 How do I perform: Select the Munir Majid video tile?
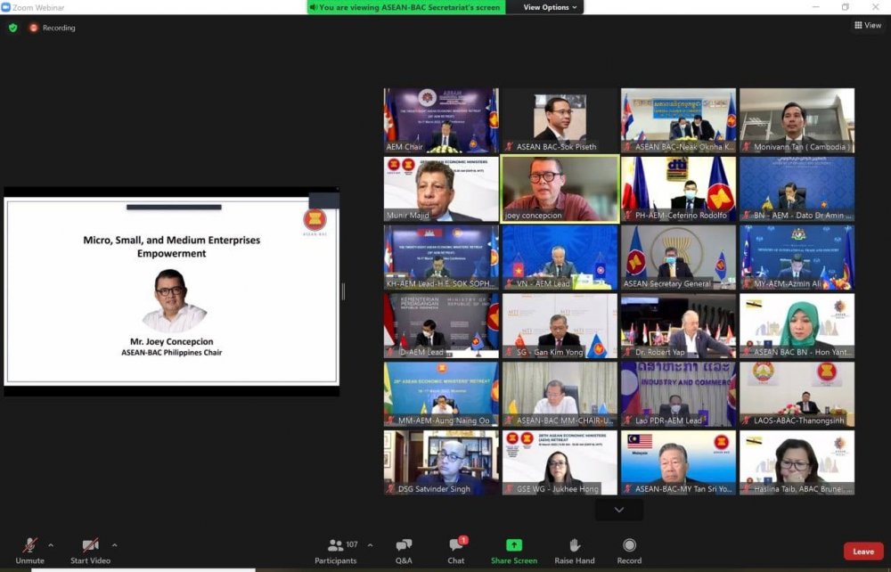pos(441,188)
